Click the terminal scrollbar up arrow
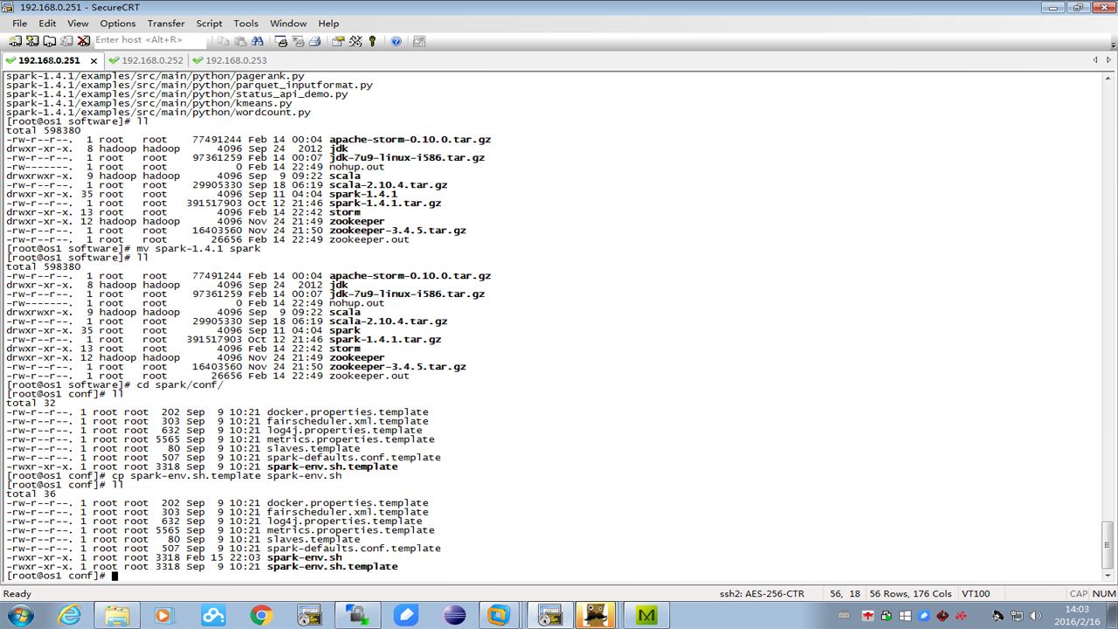 pyautogui.click(x=1108, y=78)
